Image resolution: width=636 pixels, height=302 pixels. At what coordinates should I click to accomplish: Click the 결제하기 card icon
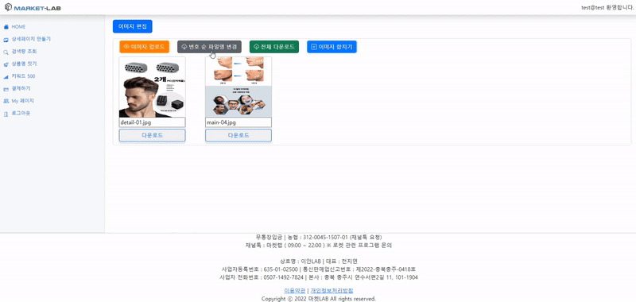tap(6, 89)
